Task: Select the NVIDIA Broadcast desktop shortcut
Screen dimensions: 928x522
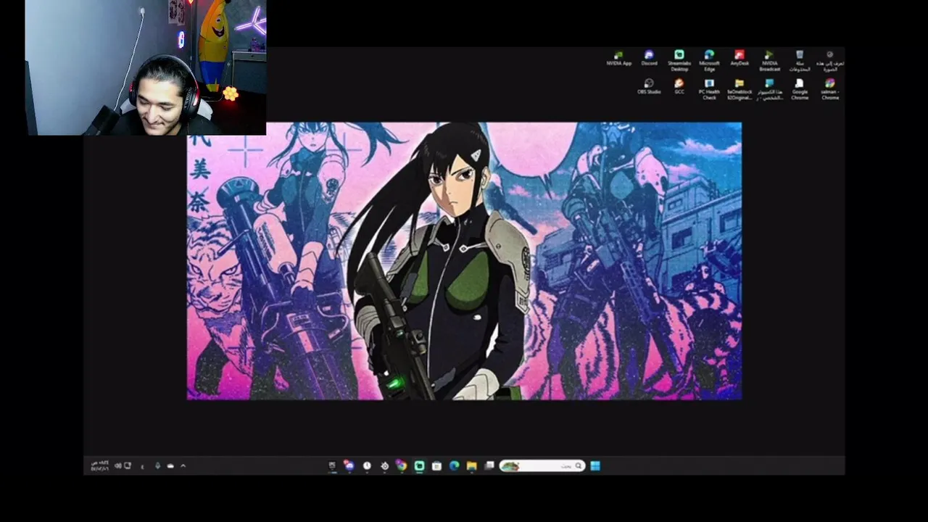Action: [769, 60]
